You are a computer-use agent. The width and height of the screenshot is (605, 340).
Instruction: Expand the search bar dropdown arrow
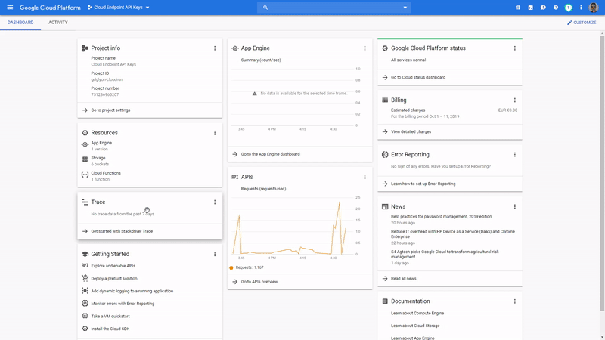(405, 8)
